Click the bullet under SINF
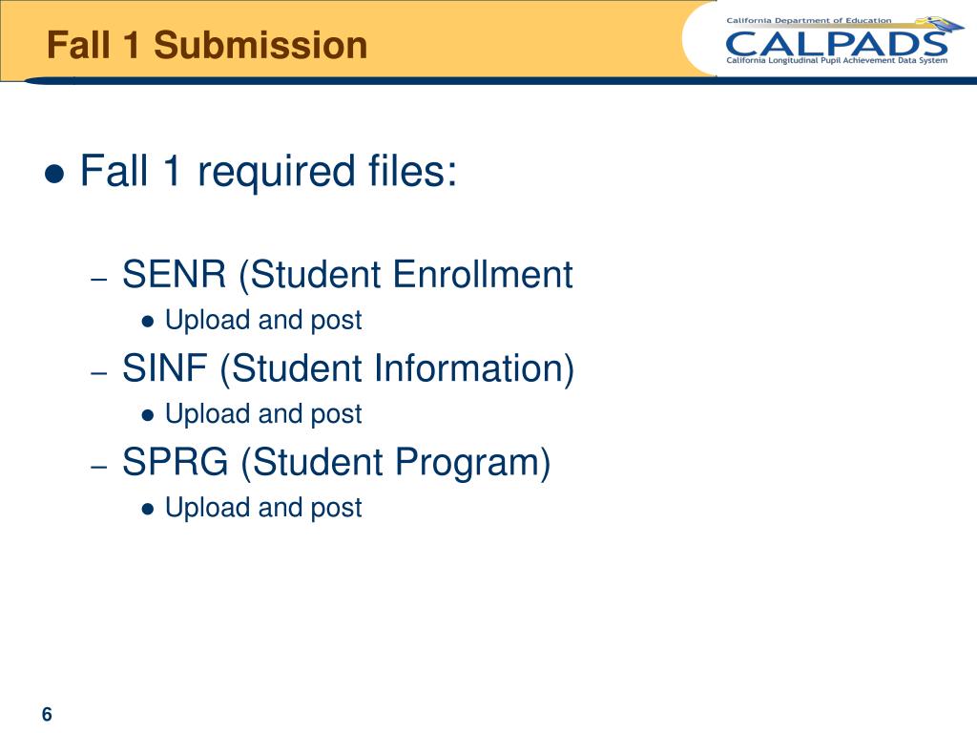The width and height of the screenshot is (977, 733). tap(148, 416)
